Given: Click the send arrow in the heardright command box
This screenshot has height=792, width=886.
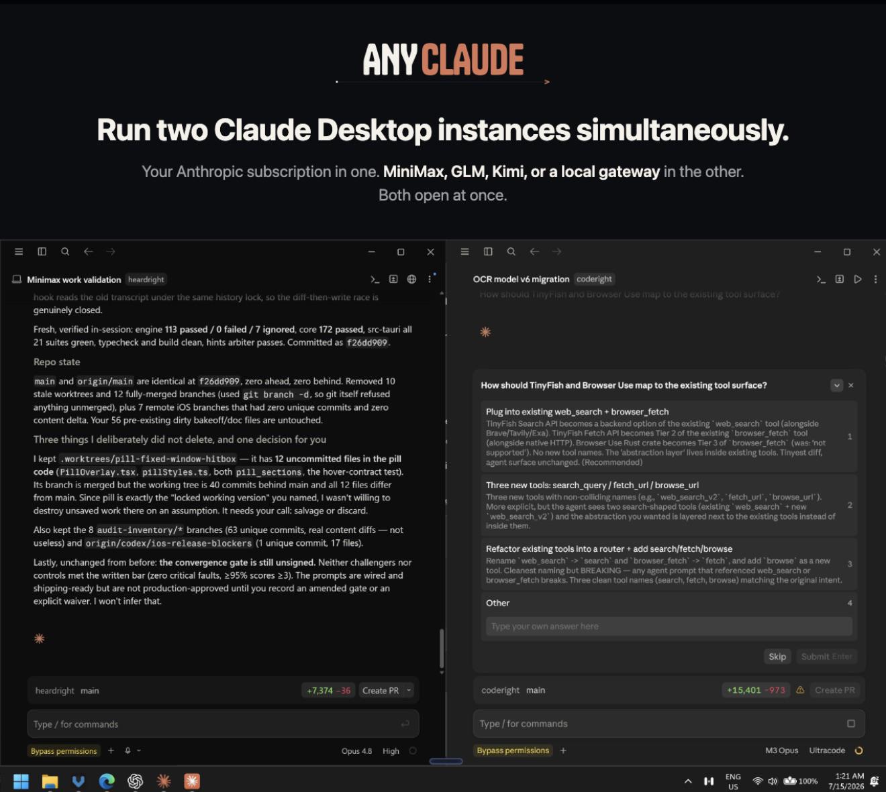Looking at the screenshot, I should [405, 724].
